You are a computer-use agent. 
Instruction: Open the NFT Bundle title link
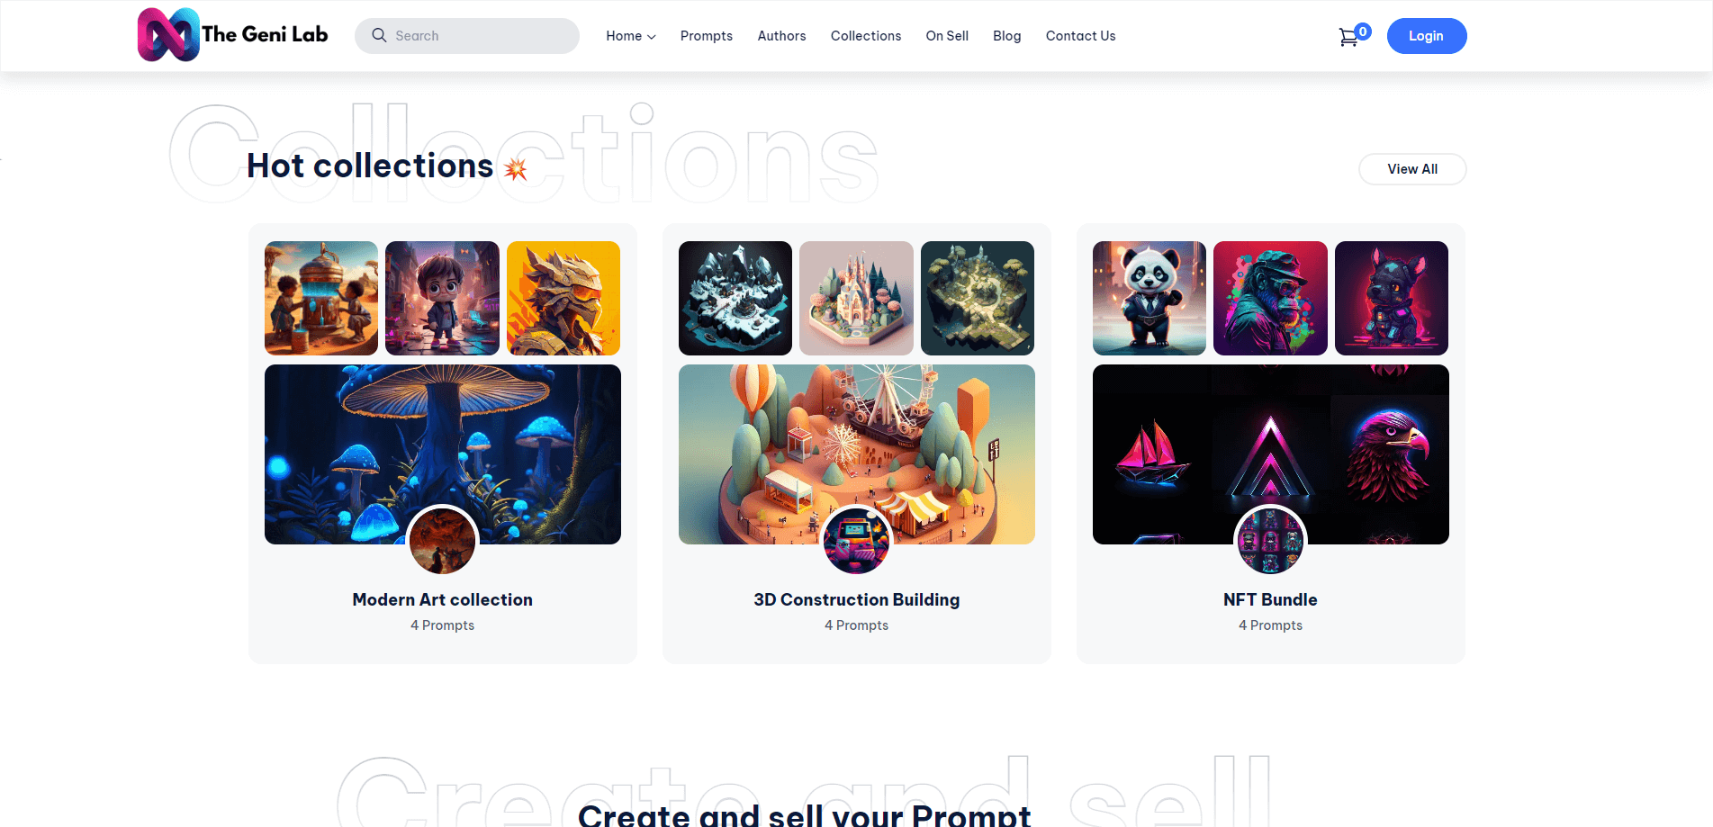[1270, 599]
